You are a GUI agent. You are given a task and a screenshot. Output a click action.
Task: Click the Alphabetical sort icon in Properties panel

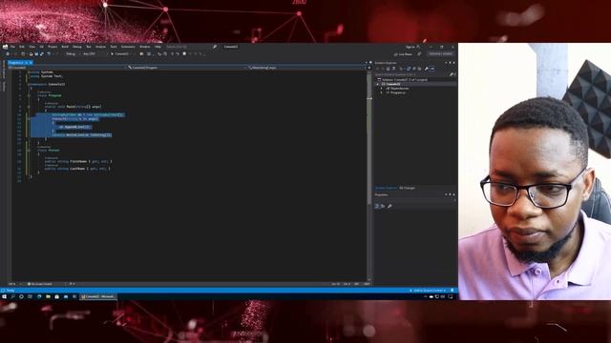tap(383, 206)
